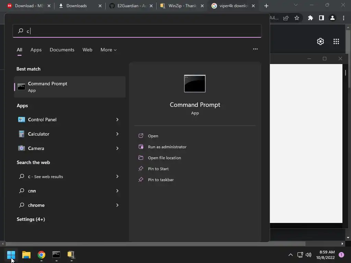The image size is (351, 263).
Task: Bookmark this page with the star
Action: [x=297, y=18]
